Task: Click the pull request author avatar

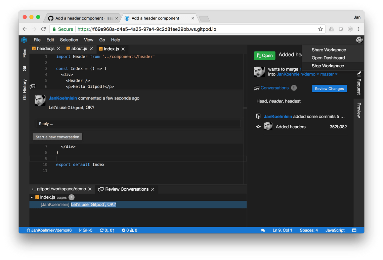Action: coord(259,72)
